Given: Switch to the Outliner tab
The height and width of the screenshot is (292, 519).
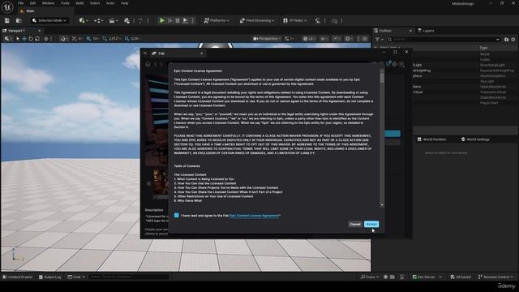Looking at the screenshot, I should coord(385,31).
